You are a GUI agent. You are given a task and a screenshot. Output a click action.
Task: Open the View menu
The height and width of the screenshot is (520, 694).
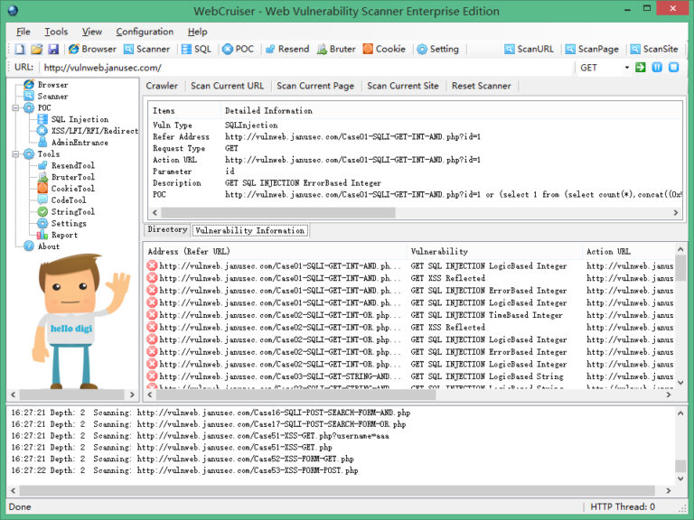91,32
